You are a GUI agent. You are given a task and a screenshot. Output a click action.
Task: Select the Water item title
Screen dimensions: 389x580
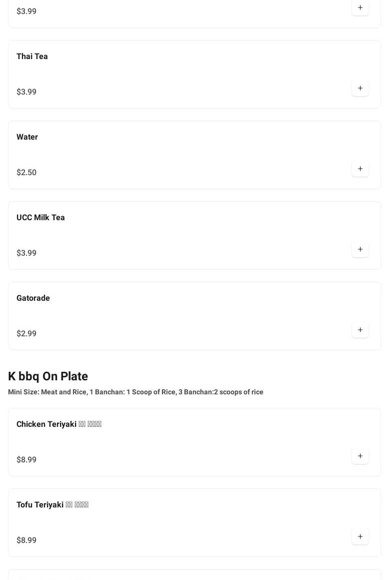pos(27,137)
